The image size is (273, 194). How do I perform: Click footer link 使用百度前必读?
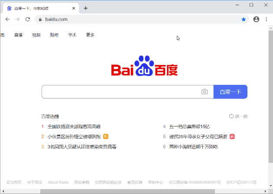click(108, 182)
